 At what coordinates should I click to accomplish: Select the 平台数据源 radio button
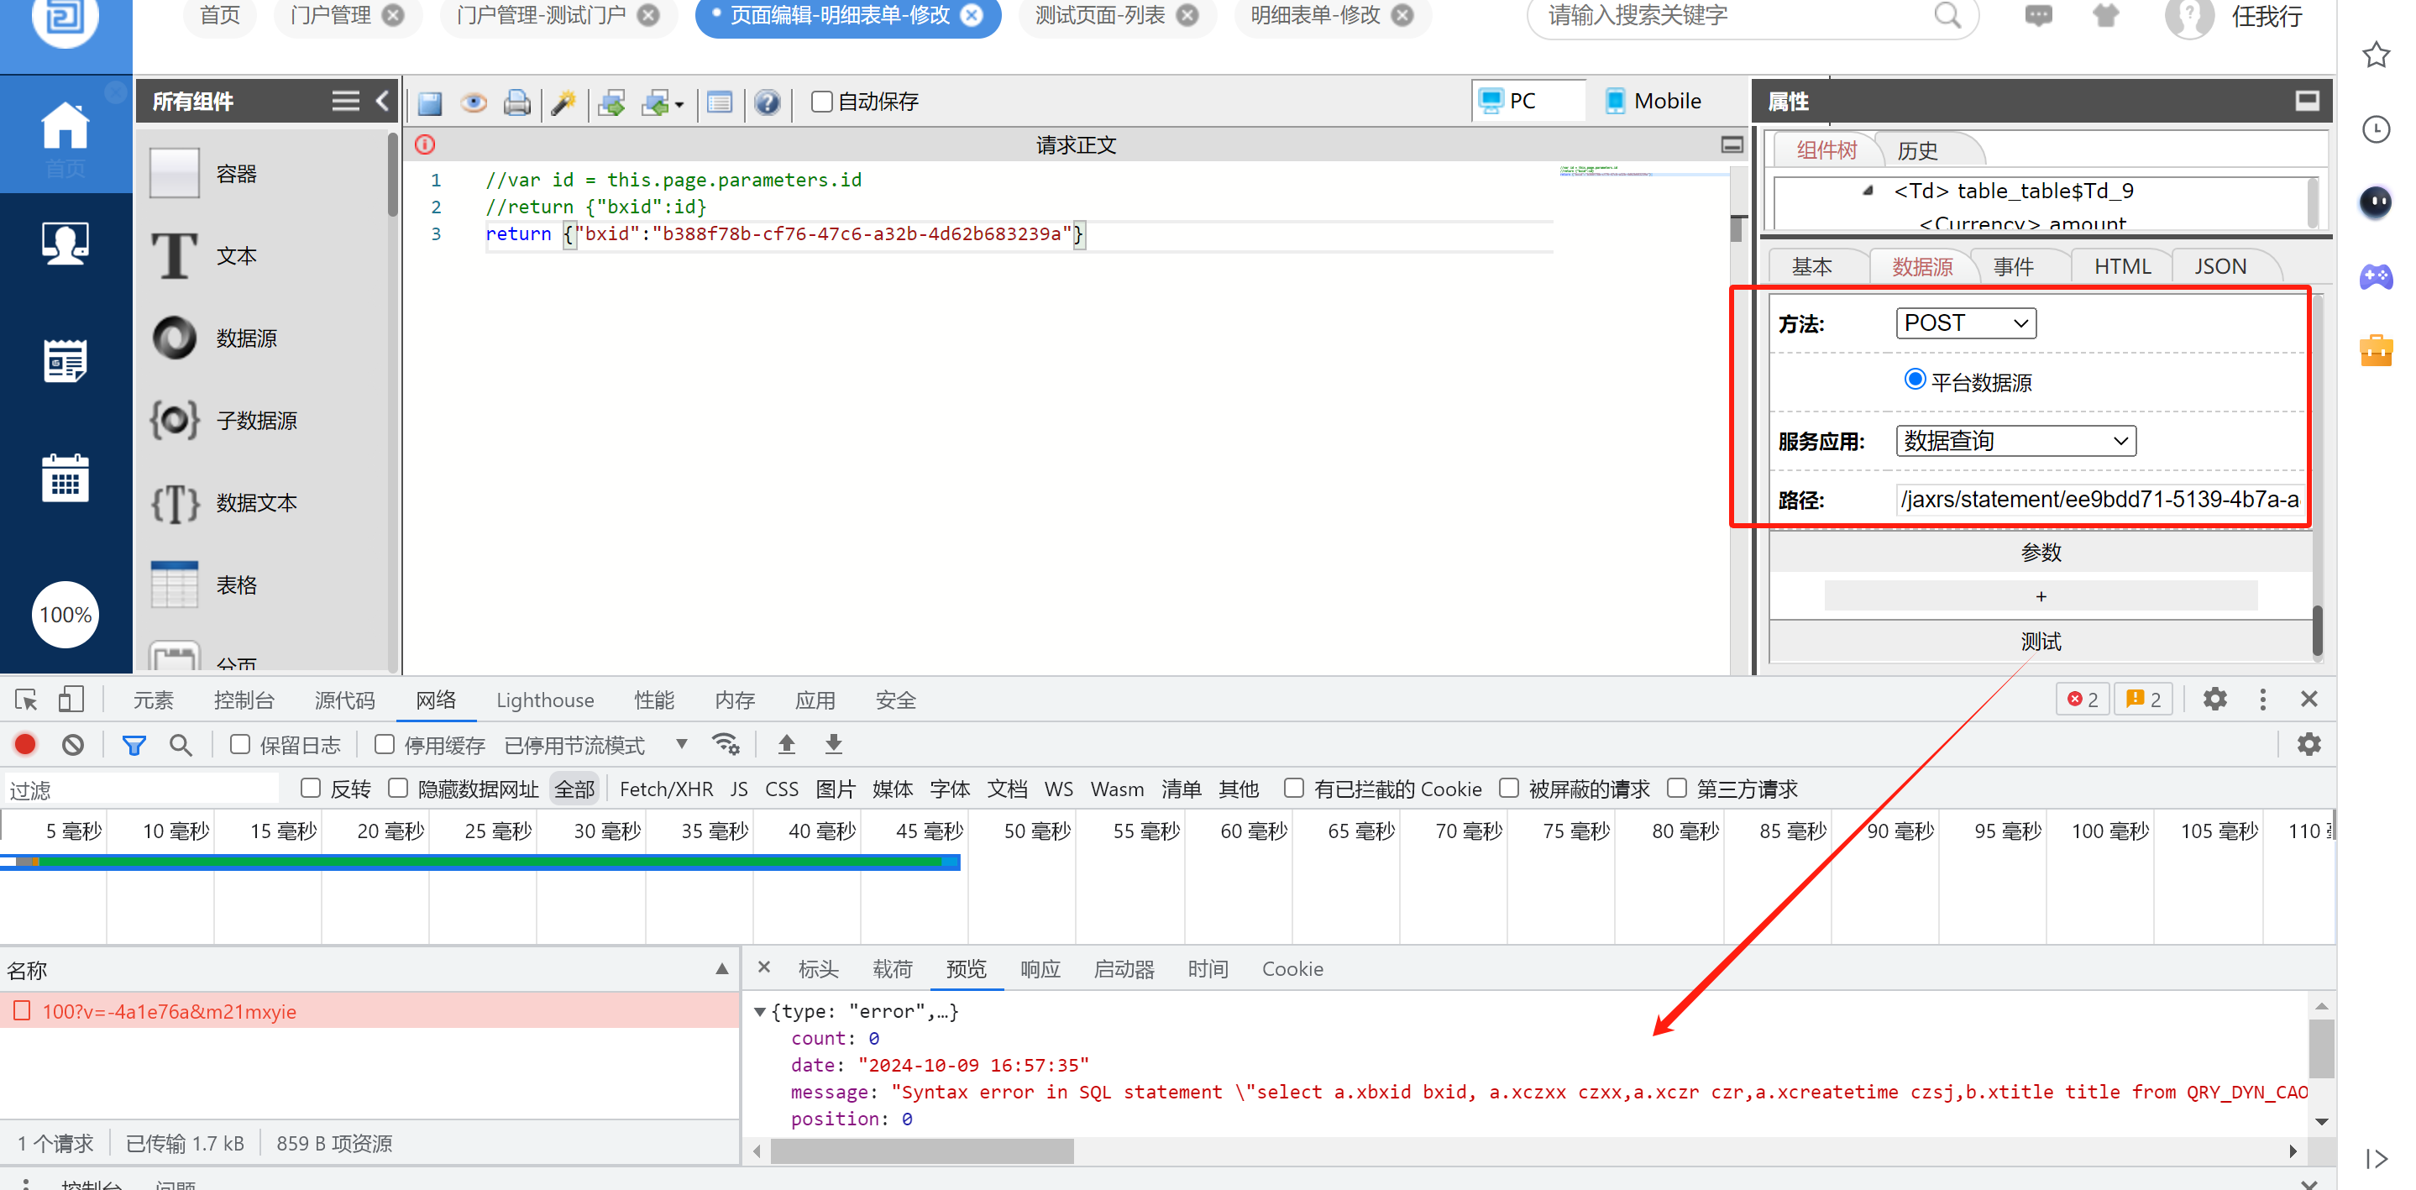pos(1914,380)
